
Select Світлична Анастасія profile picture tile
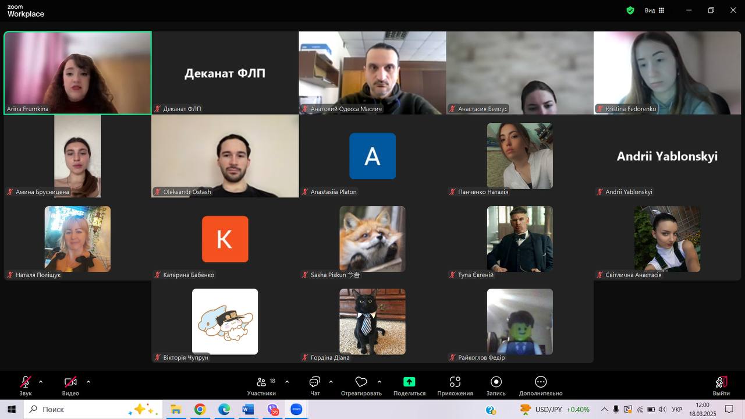667,239
